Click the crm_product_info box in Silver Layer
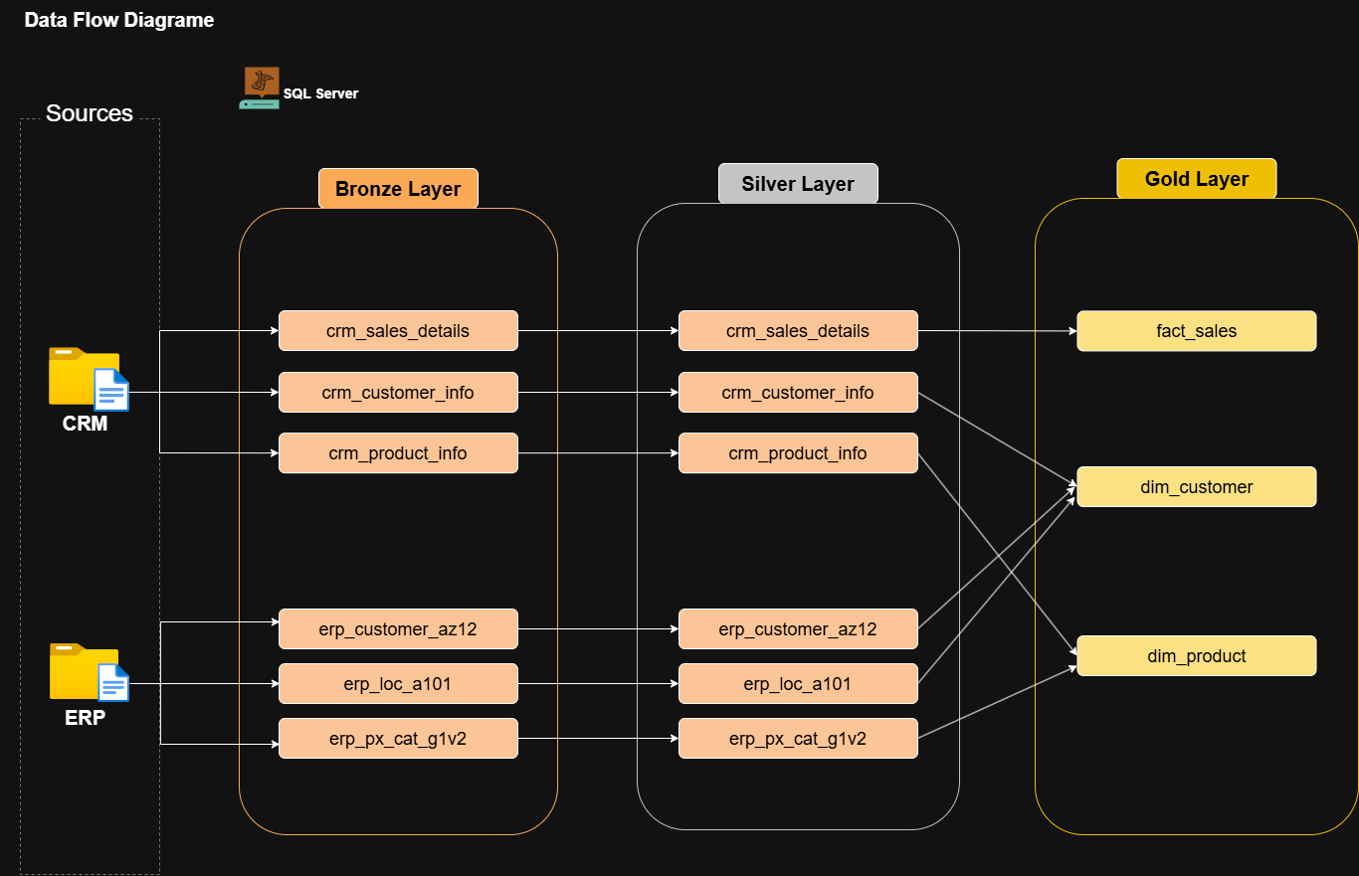This screenshot has width=1359, height=876. coord(797,452)
